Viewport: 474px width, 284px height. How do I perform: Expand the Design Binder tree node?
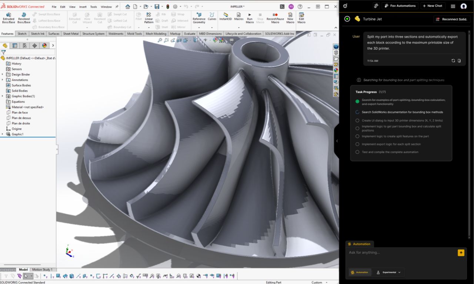pyautogui.click(x=3, y=74)
